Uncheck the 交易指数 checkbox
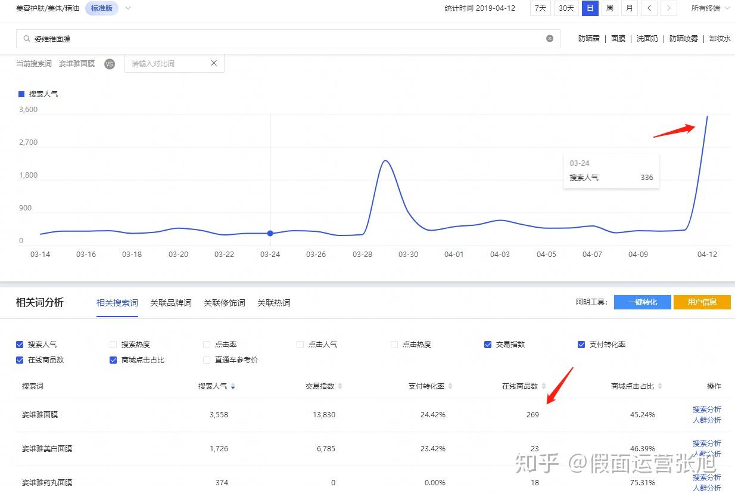Image resolution: width=735 pixels, height=493 pixels. point(488,345)
